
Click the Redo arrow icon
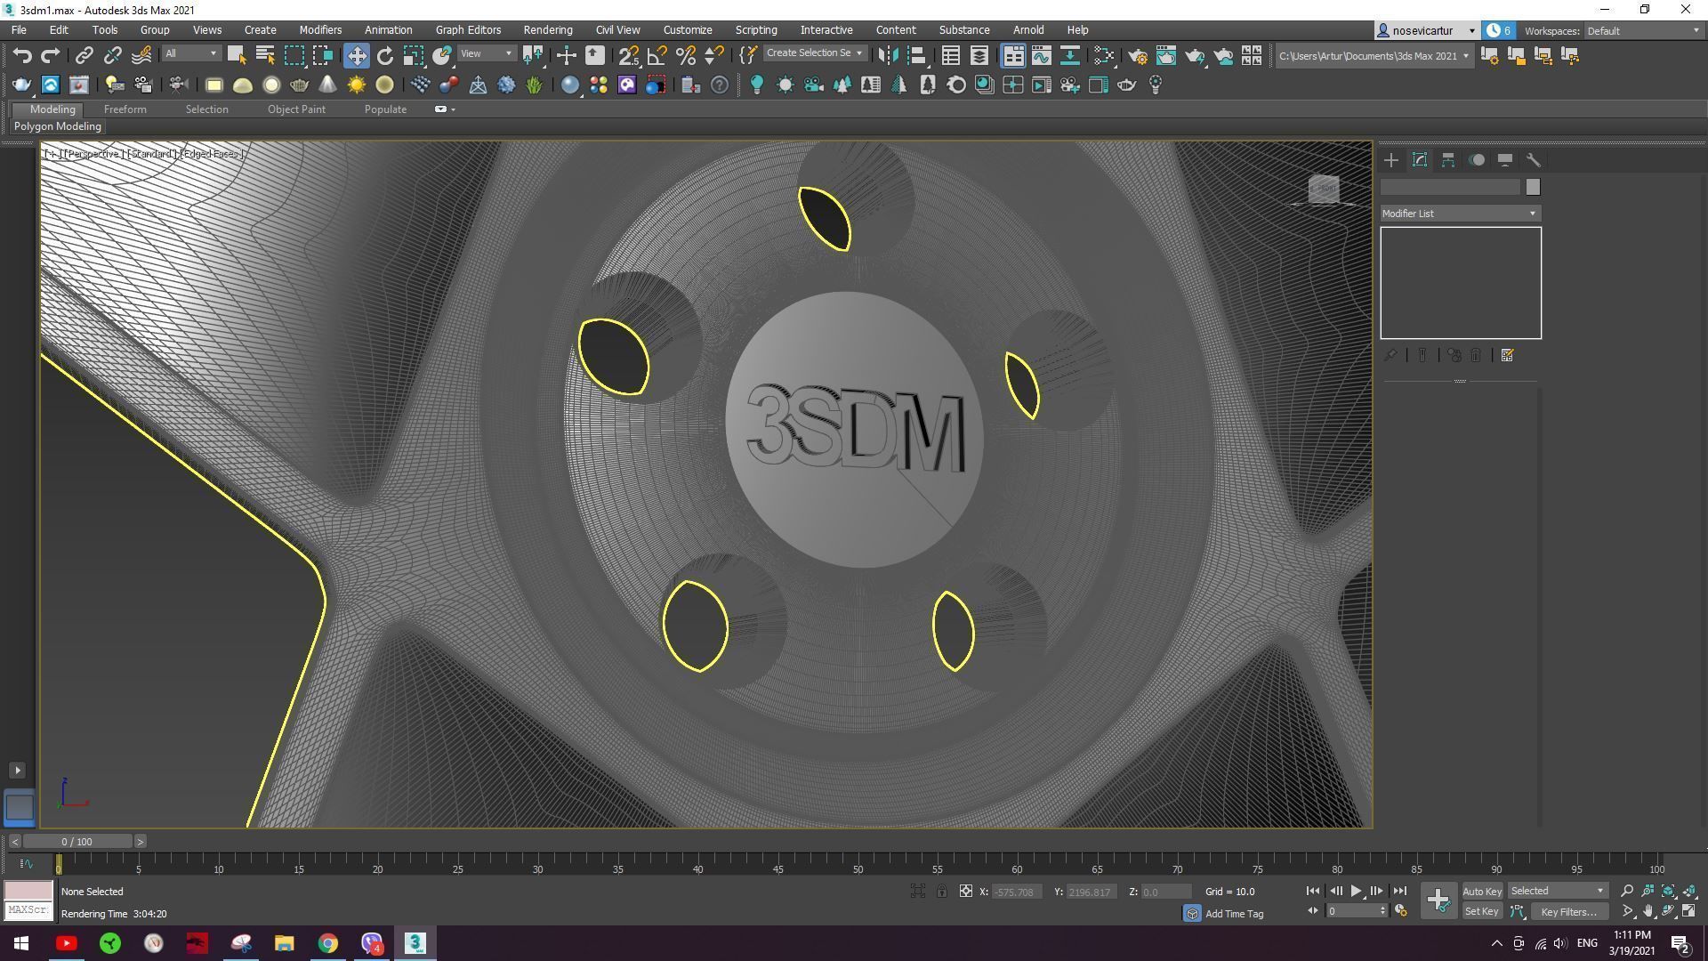click(51, 55)
